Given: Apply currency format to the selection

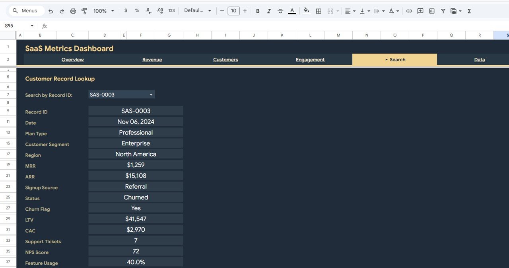Looking at the screenshot, I should [126, 11].
